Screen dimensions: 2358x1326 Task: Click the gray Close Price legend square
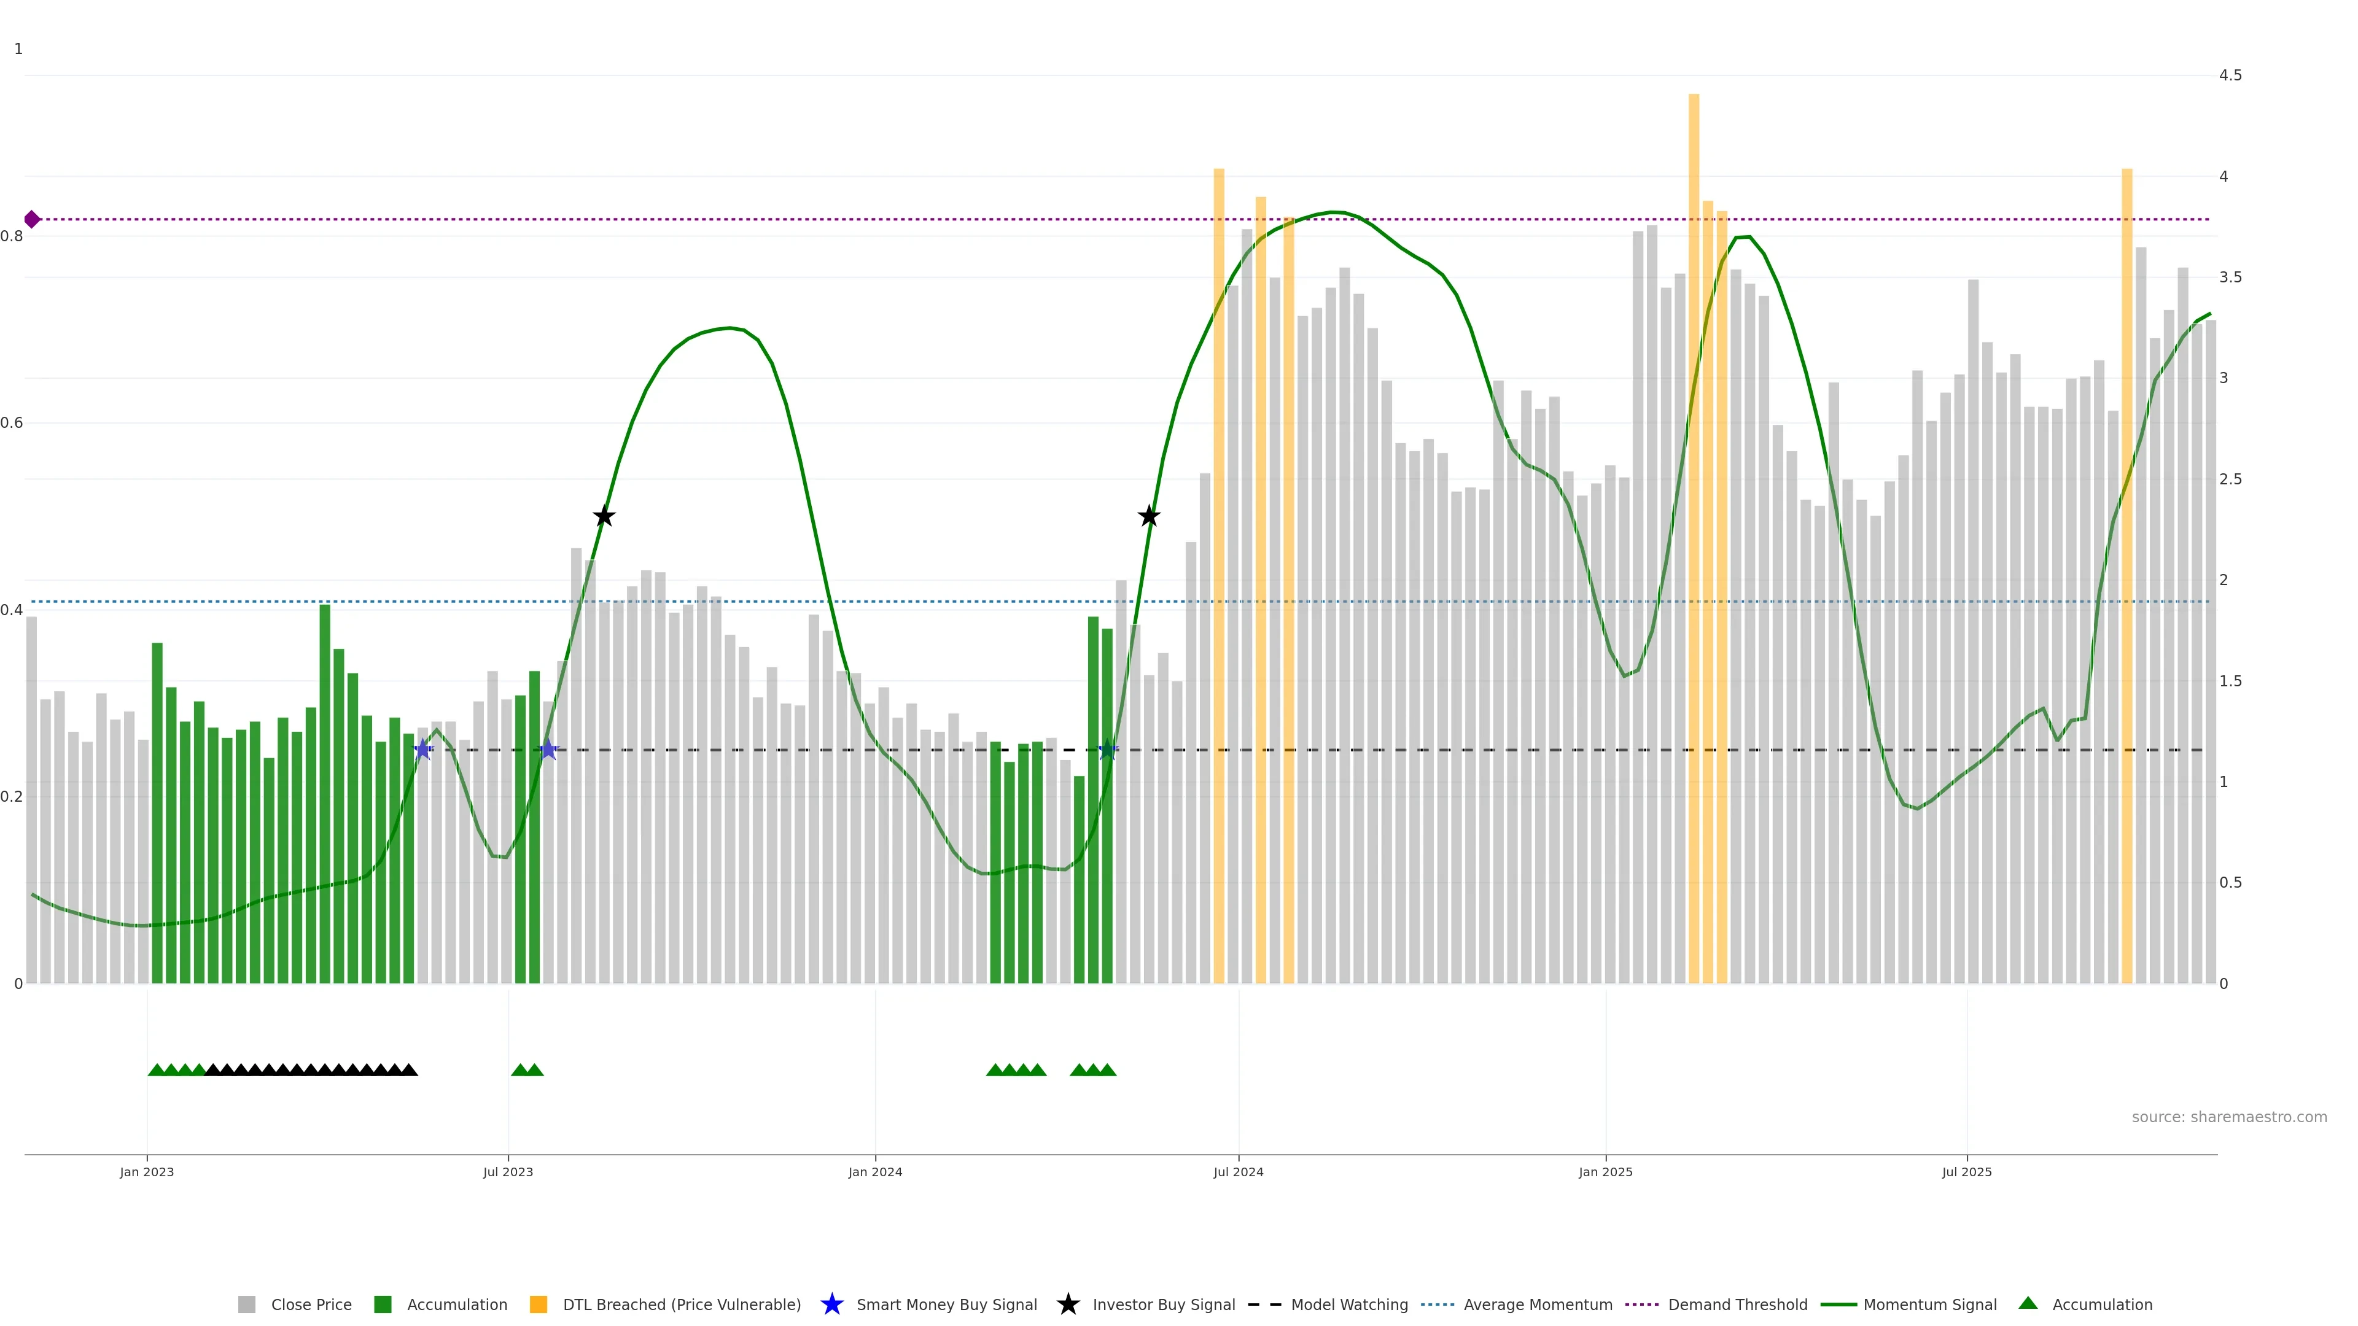[x=246, y=1304]
